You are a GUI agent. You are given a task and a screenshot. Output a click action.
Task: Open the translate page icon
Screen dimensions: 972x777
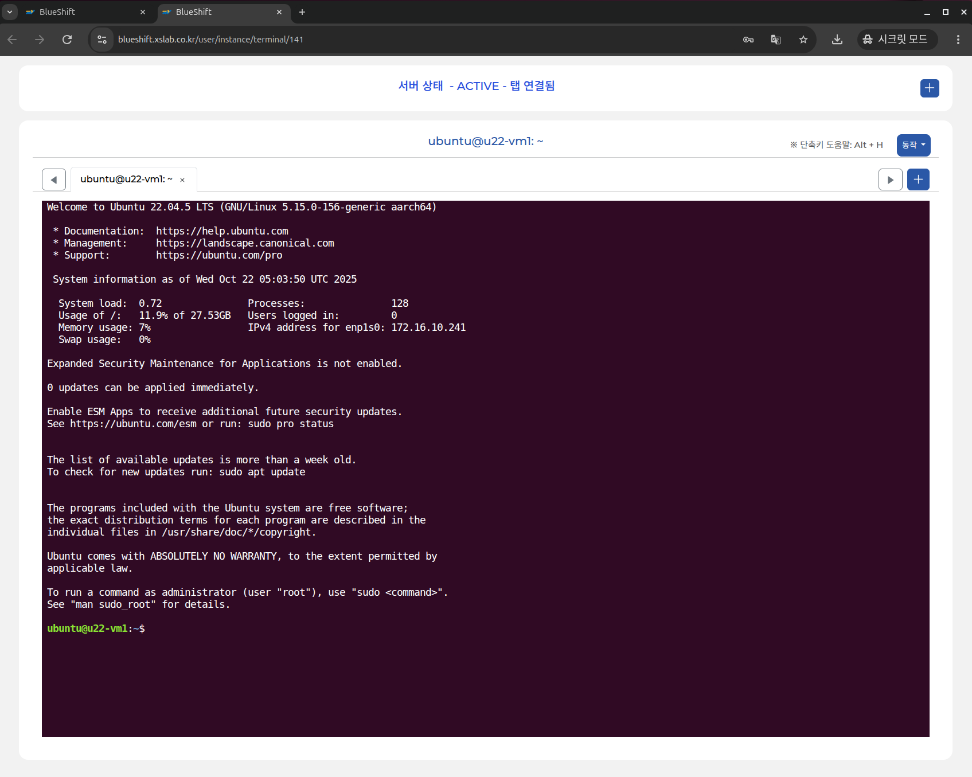[x=775, y=40]
